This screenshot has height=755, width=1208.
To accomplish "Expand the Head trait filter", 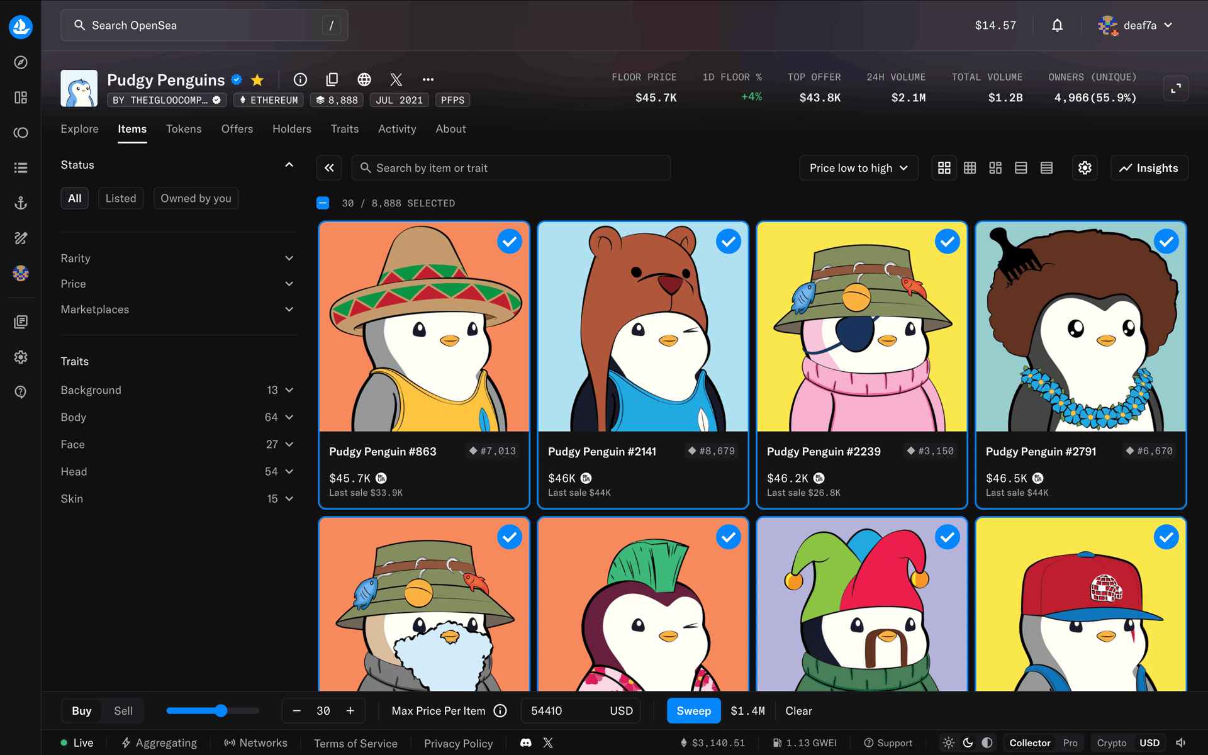I will [x=178, y=471].
